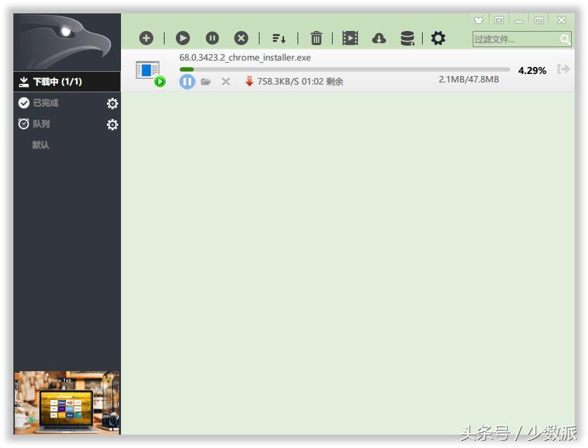Cancel all downloads using the X toolbar icon
588x448 pixels.
[241, 38]
